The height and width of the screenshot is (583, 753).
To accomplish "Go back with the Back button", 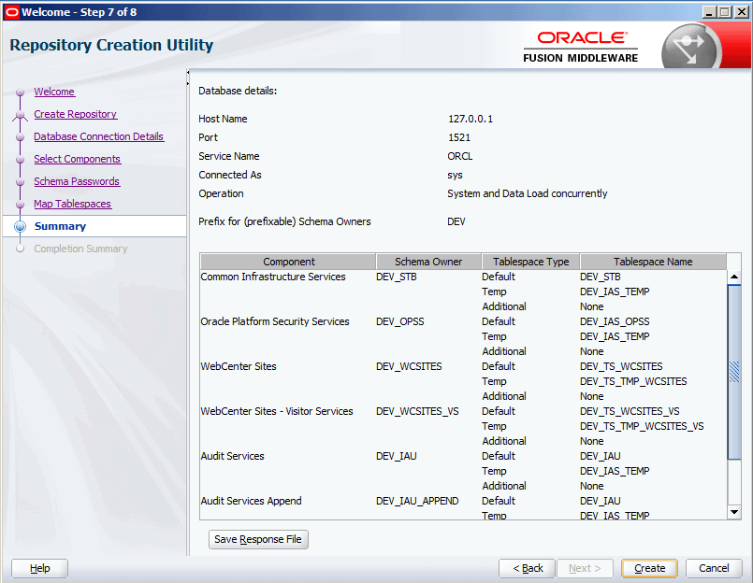I will (x=527, y=568).
